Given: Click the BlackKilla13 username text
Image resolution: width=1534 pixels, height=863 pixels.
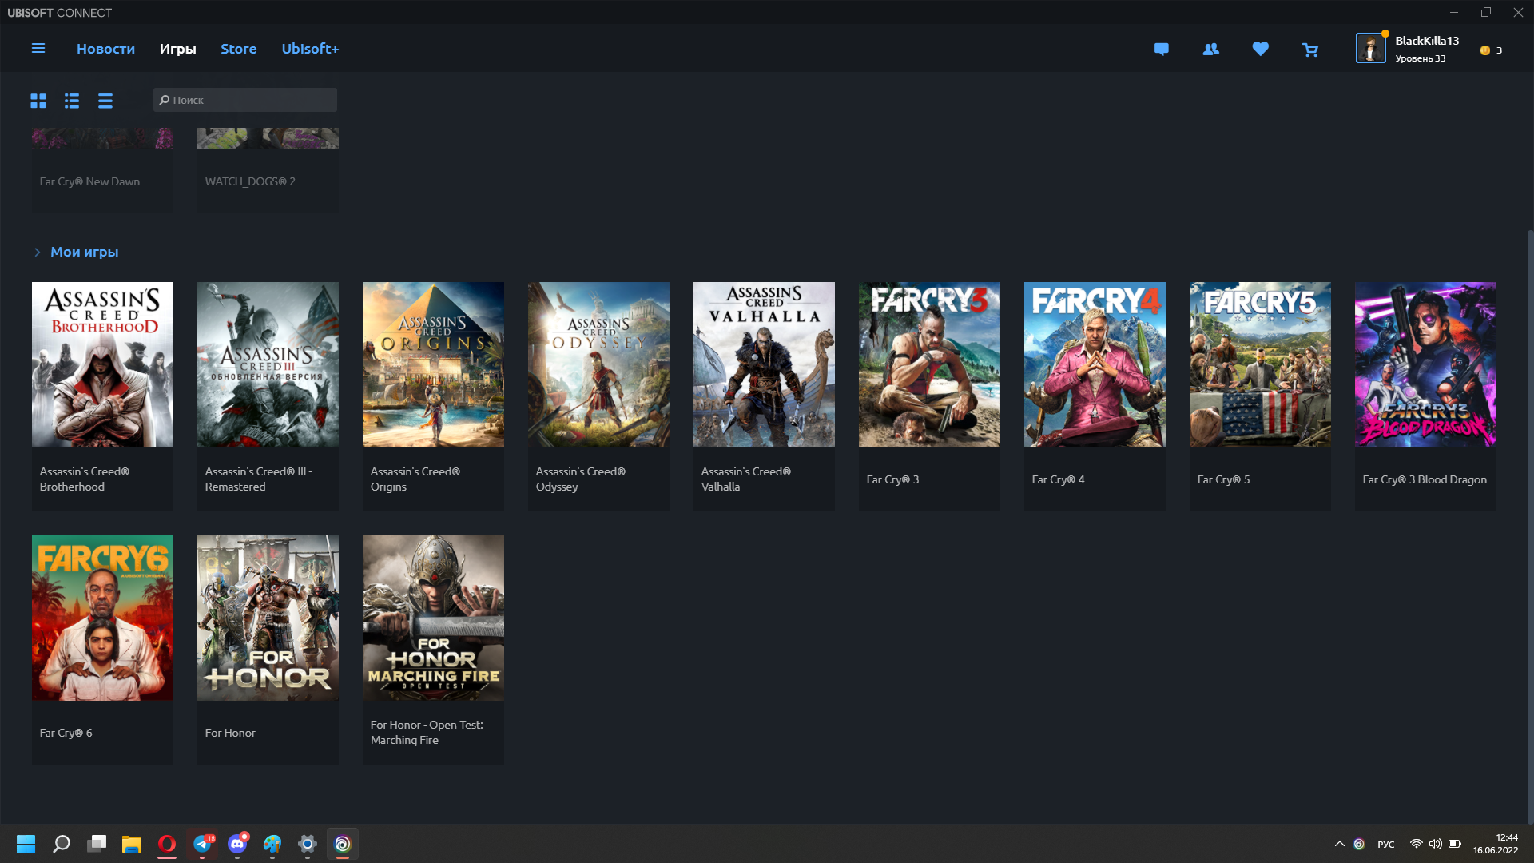Looking at the screenshot, I should pyautogui.click(x=1427, y=41).
